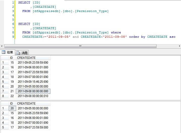Select cell 2011-09-09 15:46:25.690

[x=33, y=82]
